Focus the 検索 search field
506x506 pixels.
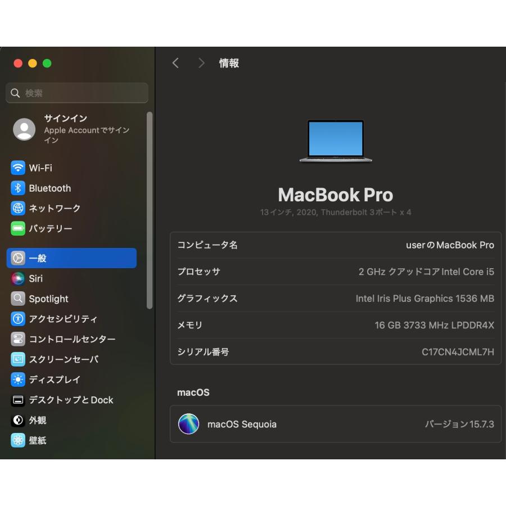(77, 93)
